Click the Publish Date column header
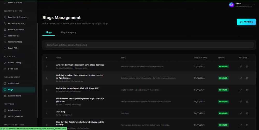This screenshot has width=259, height=130. point(201,58)
